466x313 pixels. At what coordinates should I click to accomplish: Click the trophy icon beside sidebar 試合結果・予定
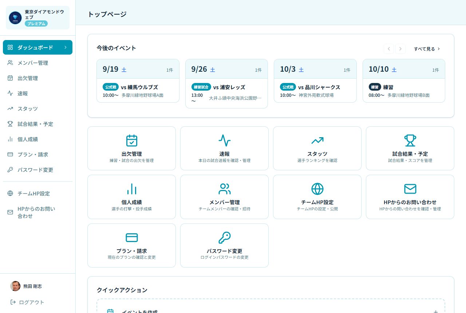pyautogui.click(x=10, y=124)
